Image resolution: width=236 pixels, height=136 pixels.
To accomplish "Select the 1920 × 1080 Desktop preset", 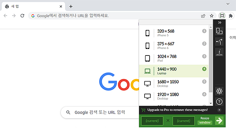I will coord(174,96).
